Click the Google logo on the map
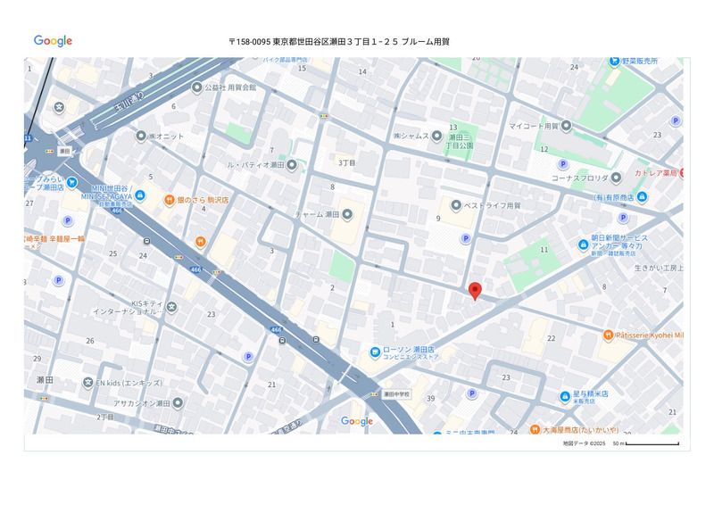Screen dimensions: 714x505 pos(357,421)
